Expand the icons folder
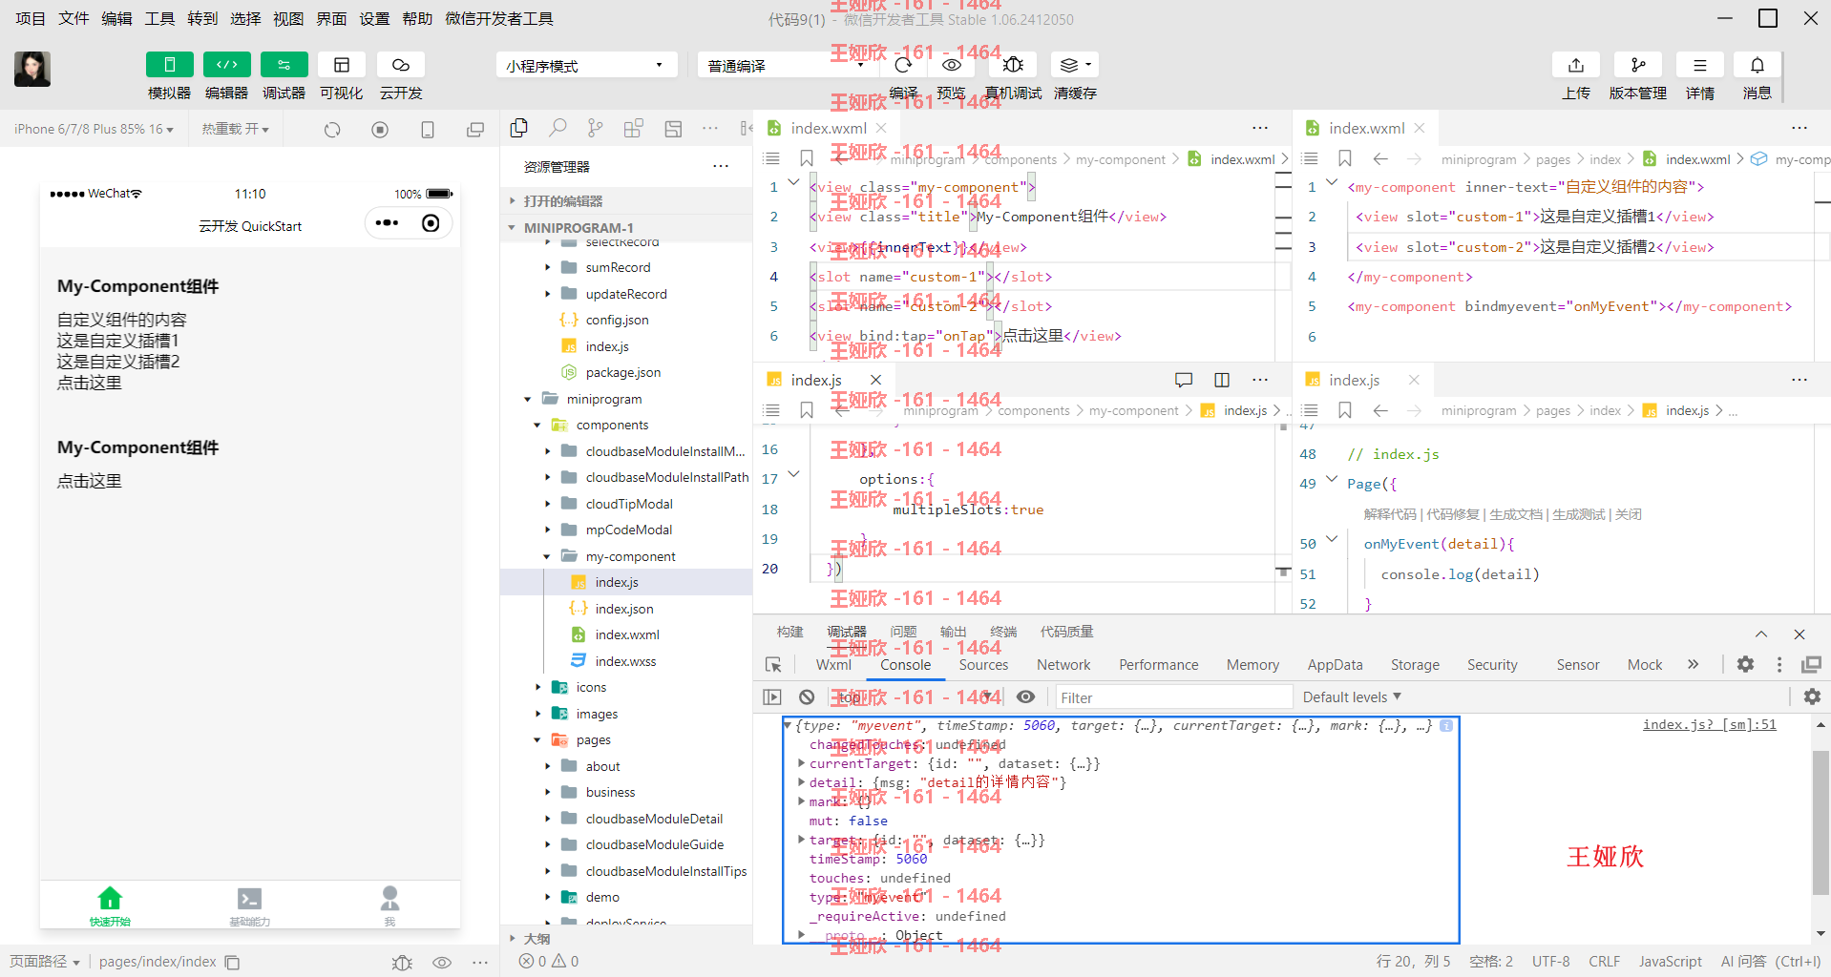 (x=626, y=687)
